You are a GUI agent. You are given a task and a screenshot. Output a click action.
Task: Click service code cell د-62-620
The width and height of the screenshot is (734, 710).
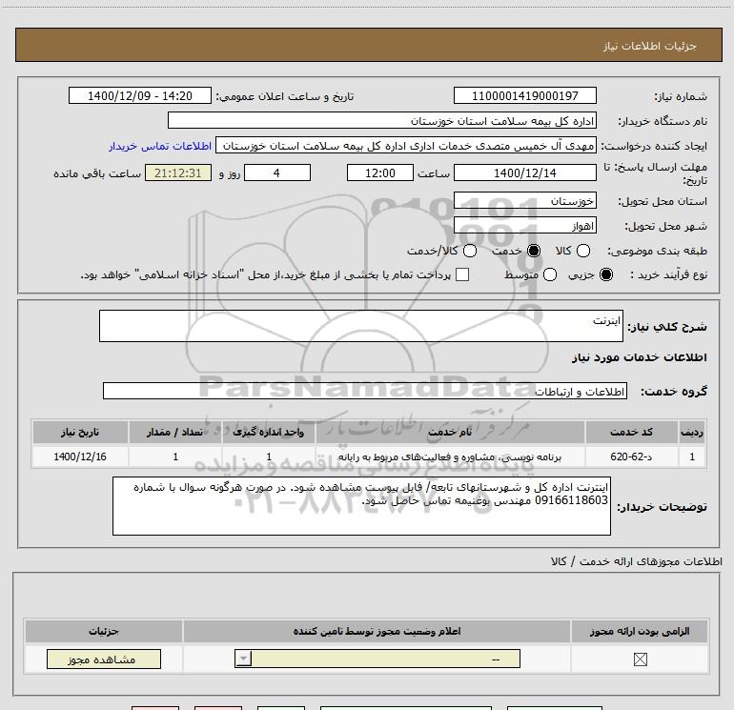[631, 456]
